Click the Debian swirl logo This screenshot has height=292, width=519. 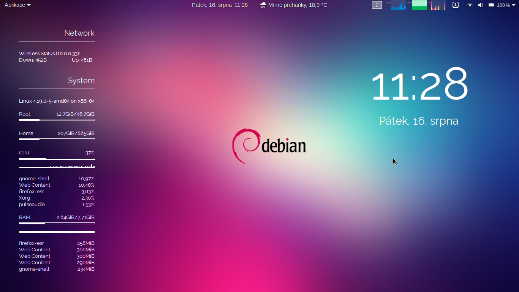(x=246, y=146)
